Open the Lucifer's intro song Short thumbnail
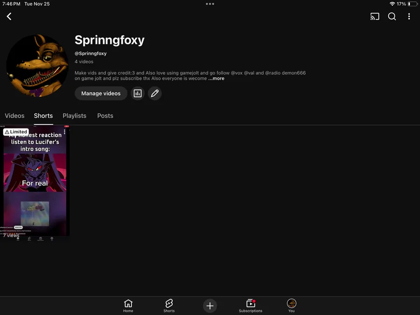Screen dimensions: 420x315 35,183
